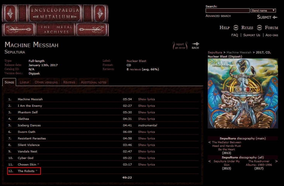Image resolution: width=284 pixels, height=186 pixels.
Task: Click the release date January 13th, 2017
Action: pyautogui.click(x=43, y=65)
